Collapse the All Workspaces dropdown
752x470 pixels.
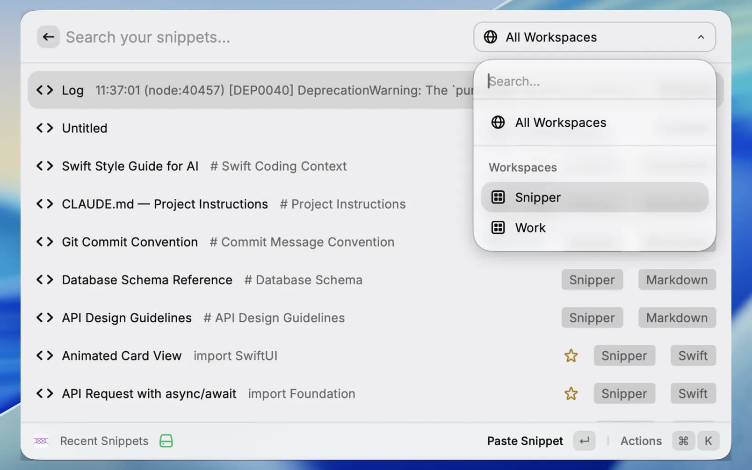pos(594,37)
